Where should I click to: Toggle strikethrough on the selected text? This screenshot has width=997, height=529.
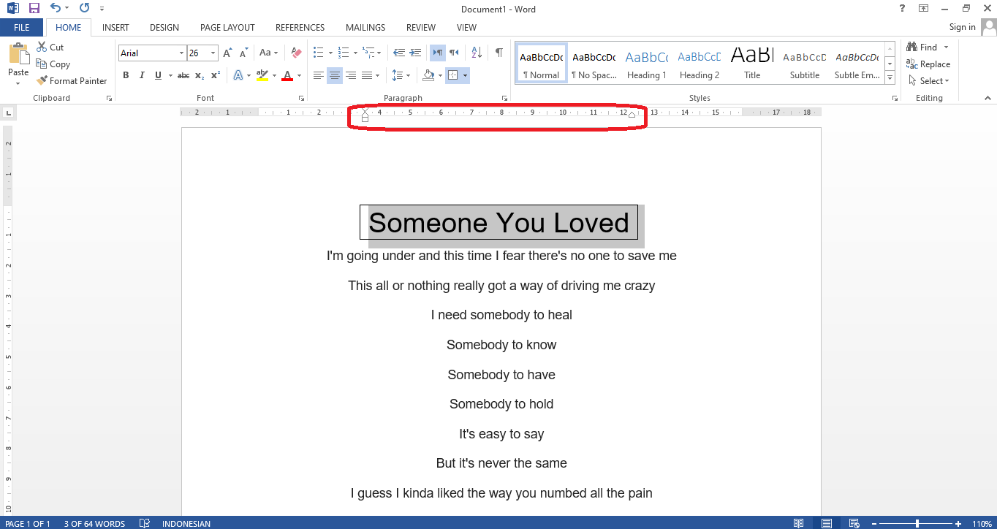click(183, 75)
